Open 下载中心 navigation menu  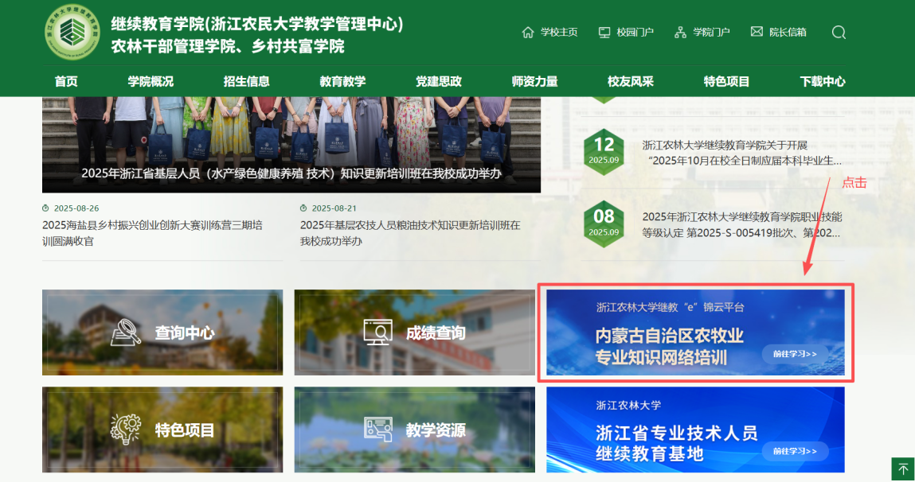point(823,81)
